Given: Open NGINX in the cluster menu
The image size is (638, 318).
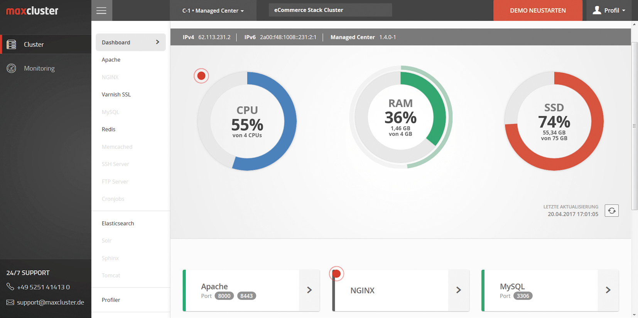Looking at the screenshot, I should tap(110, 77).
